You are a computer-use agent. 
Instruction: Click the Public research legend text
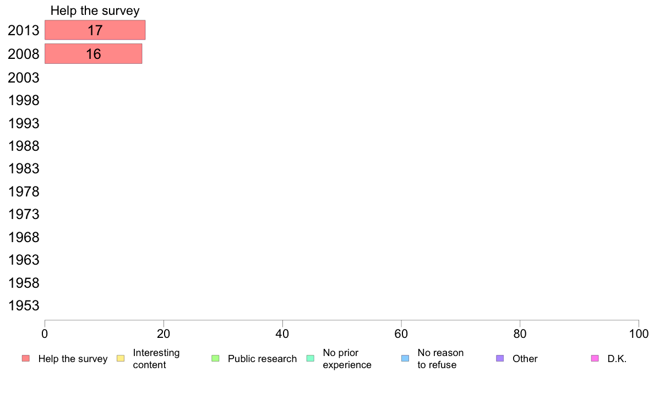(263, 359)
